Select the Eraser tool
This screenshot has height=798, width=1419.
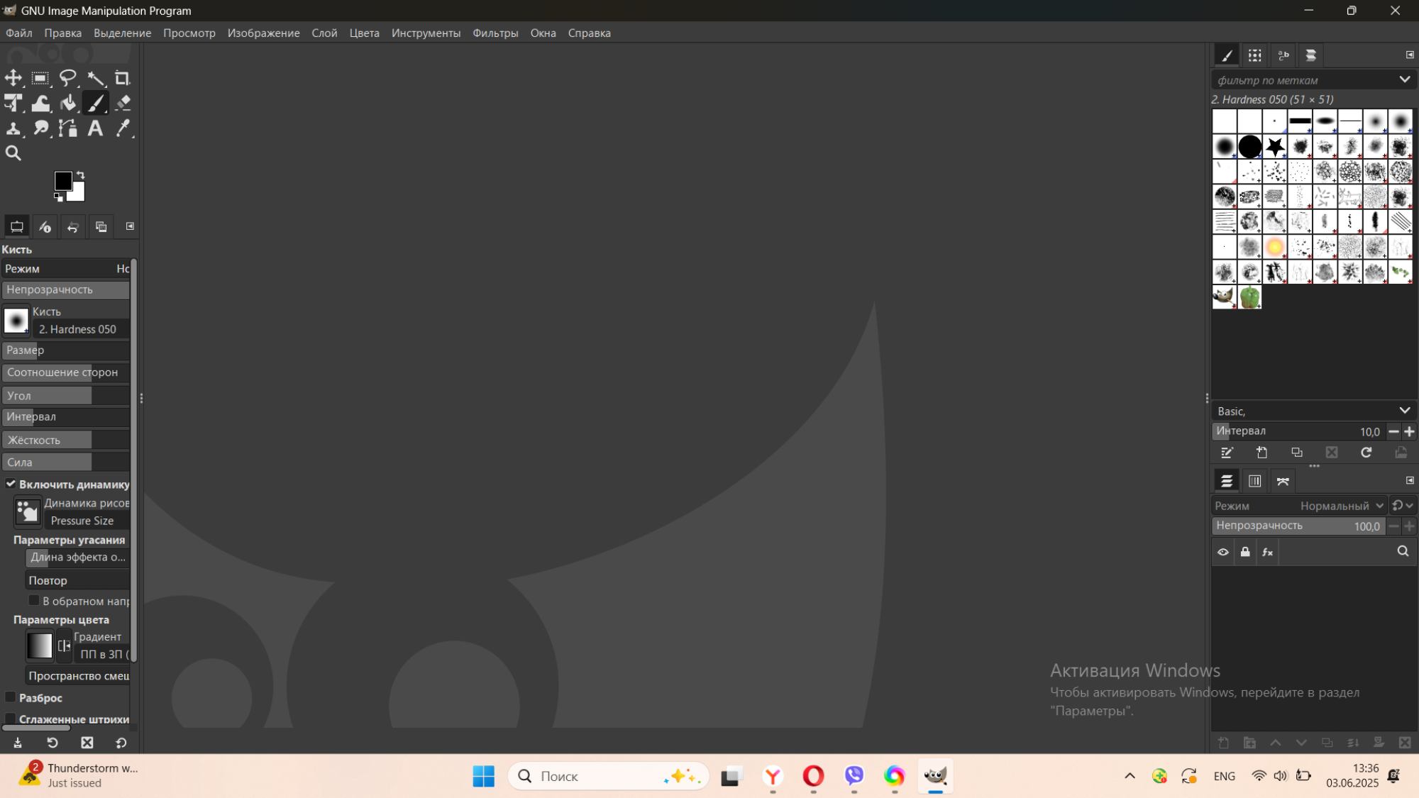[123, 104]
